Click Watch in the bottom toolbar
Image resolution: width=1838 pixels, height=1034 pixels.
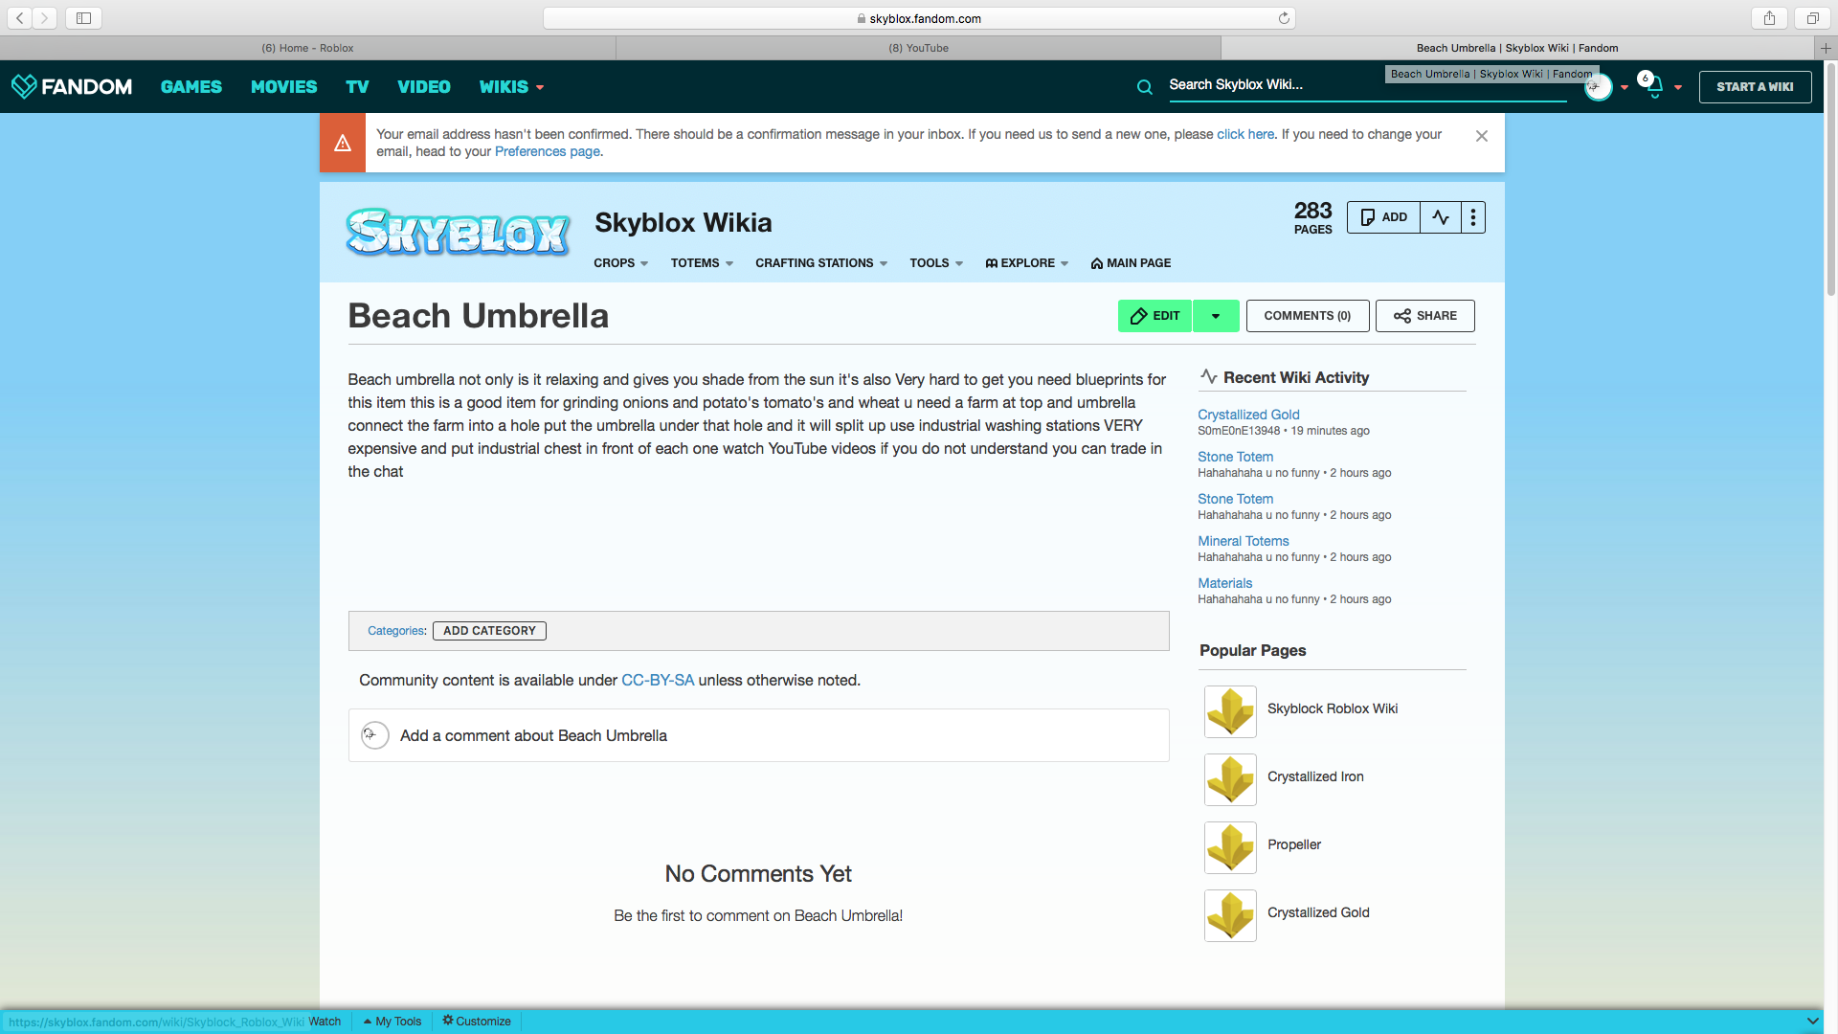tap(325, 1022)
